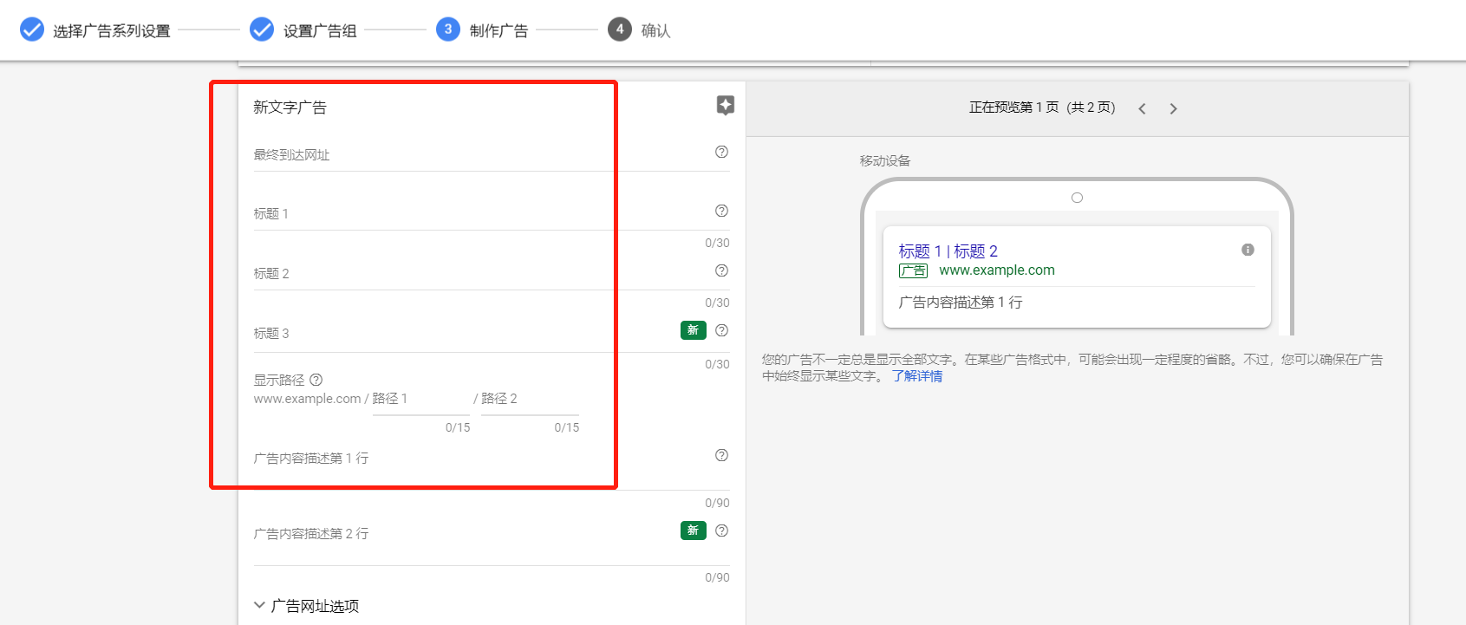Image resolution: width=1466 pixels, height=625 pixels.
Task: Click the 新 badge next to description line 2
Action: coord(694,531)
